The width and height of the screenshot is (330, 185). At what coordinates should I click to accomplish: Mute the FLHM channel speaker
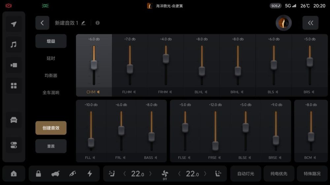(135, 92)
